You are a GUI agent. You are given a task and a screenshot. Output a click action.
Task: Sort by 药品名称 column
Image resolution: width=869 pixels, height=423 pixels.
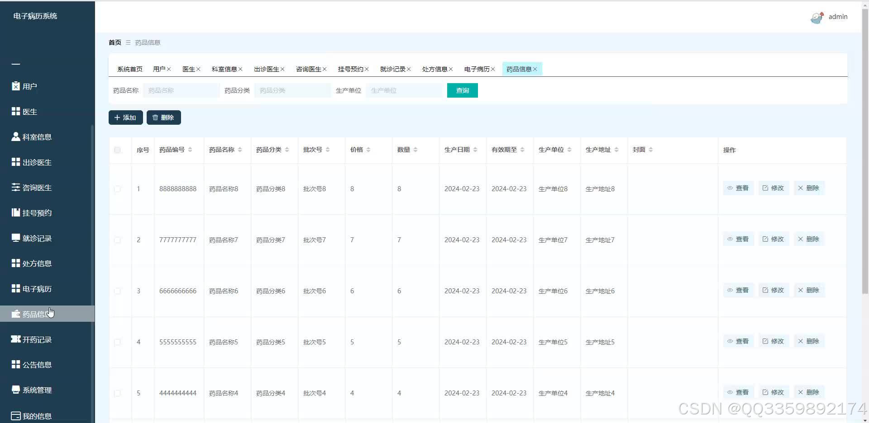click(x=240, y=150)
